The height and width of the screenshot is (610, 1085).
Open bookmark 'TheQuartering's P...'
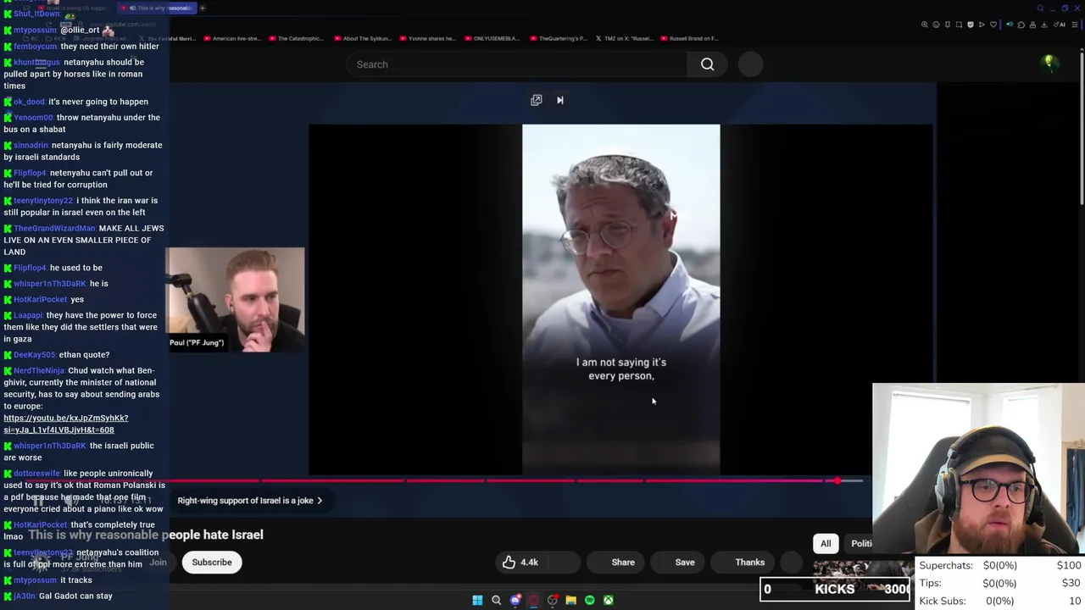coord(559,38)
